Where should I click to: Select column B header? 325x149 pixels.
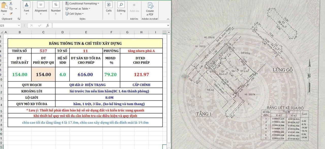(20, 32)
